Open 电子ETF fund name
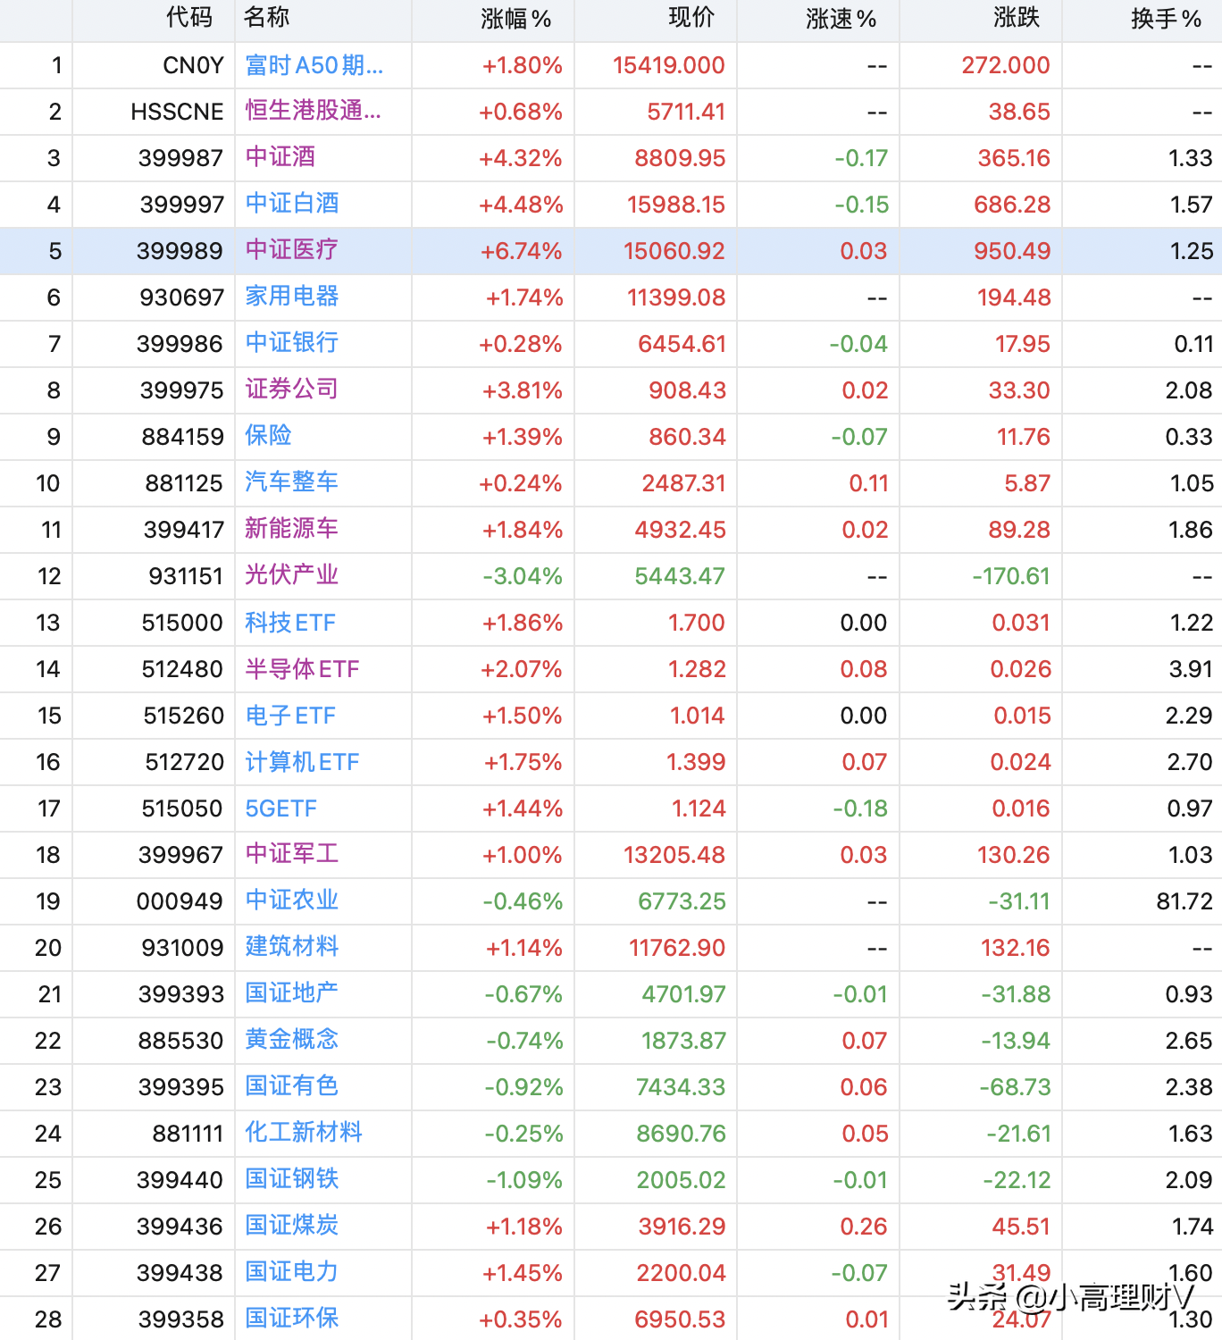1222x1340 pixels. tap(290, 716)
